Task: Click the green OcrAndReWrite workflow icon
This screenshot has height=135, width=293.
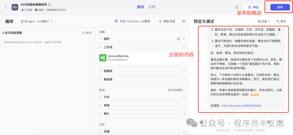Action: (x=103, y=58)
